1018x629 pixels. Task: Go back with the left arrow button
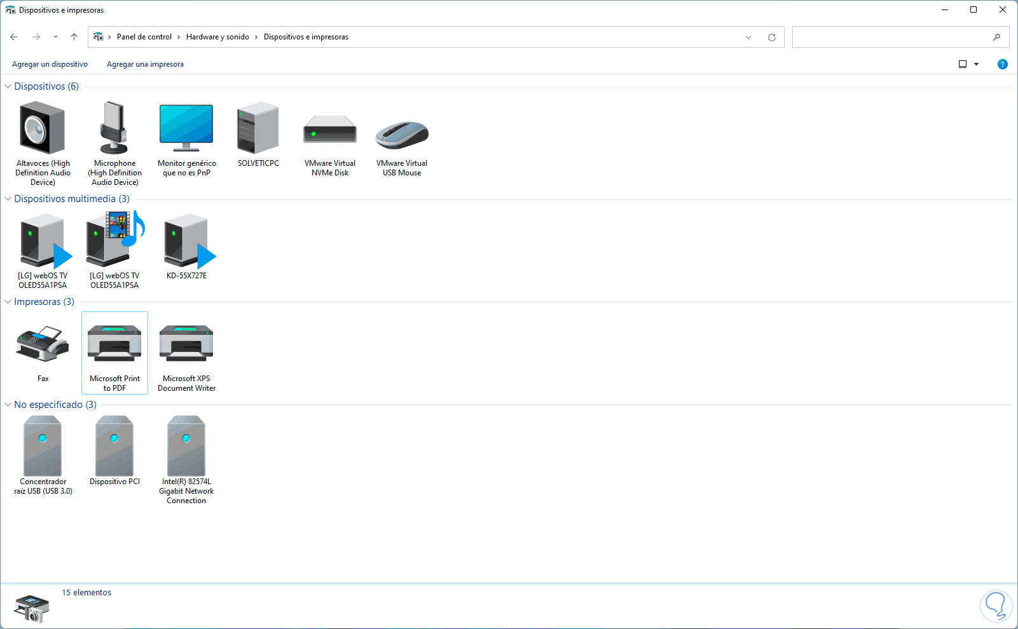[x=14, y=37]
